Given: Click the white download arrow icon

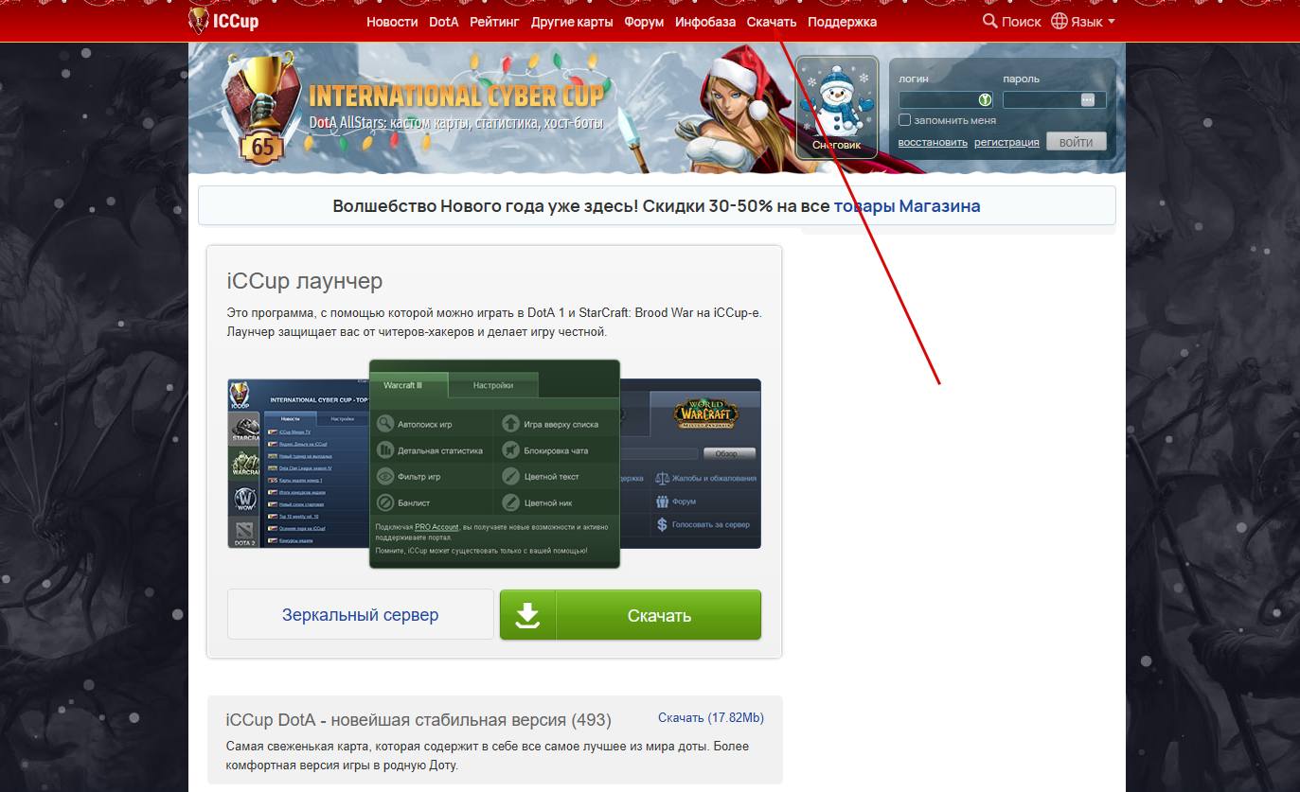Looking at the screenshot, I should pos(527,615).
